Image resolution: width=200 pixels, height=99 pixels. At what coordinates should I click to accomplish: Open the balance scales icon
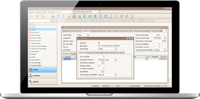pyautogui.click(x=106, y=16)
